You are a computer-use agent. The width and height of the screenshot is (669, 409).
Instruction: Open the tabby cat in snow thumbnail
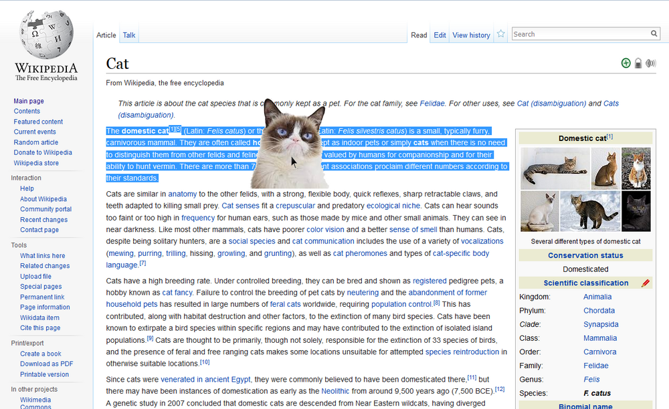tap(590, 211)
